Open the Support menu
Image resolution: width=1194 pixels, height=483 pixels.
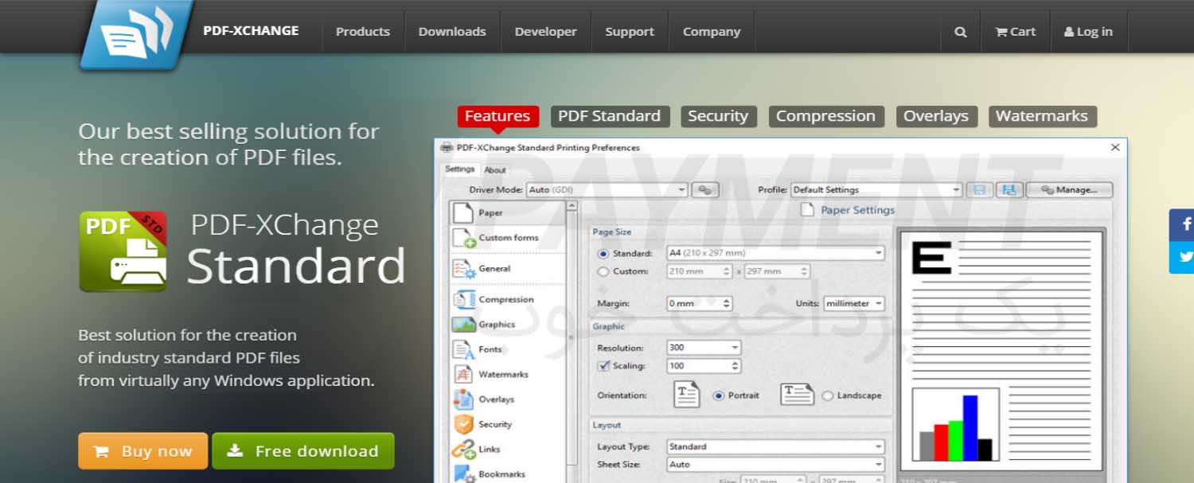[630, 32]
